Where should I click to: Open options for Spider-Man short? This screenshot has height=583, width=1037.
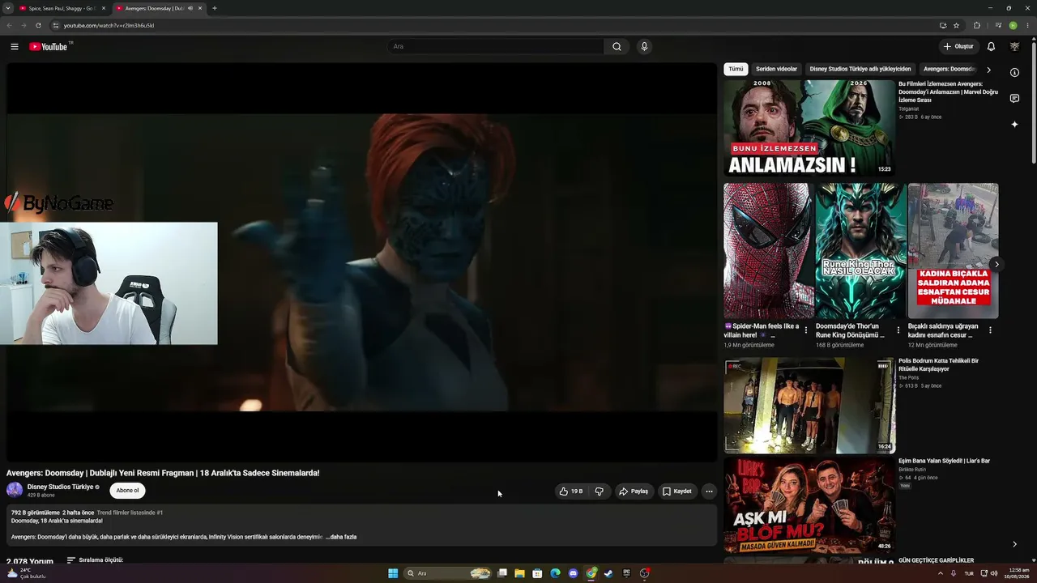point(805,330)
